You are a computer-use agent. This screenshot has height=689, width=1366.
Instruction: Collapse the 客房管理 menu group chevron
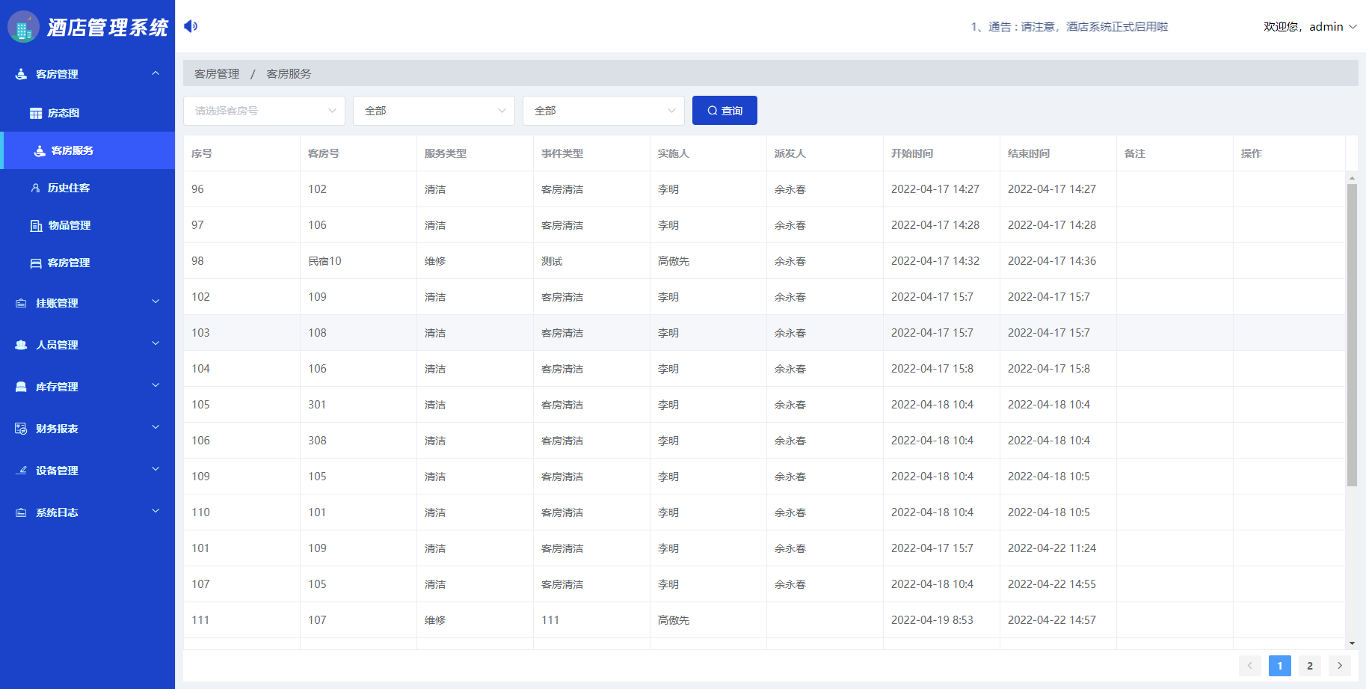pyautogui.click(x=156, y=73)
